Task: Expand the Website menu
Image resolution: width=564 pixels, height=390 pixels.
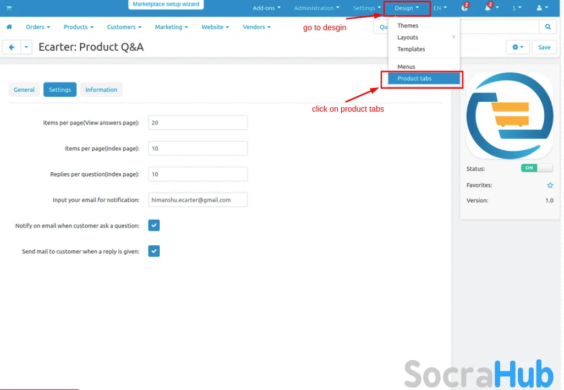Action: (x=215, y=27)
